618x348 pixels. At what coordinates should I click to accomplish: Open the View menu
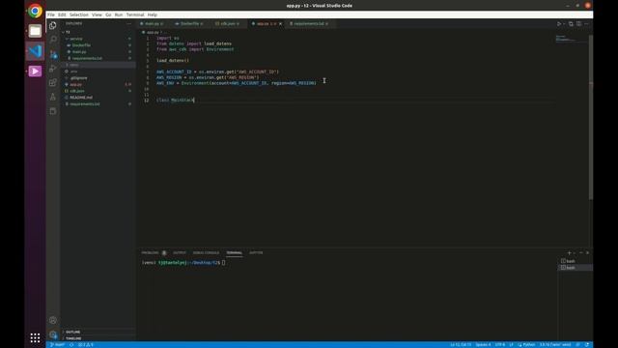(97, 14)
